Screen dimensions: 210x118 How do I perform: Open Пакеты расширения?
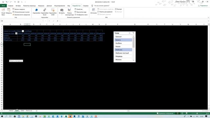pos(105,12)
